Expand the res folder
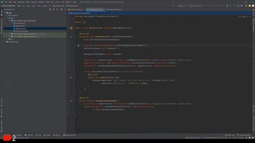Screen dimensions: 255x143 7,39
